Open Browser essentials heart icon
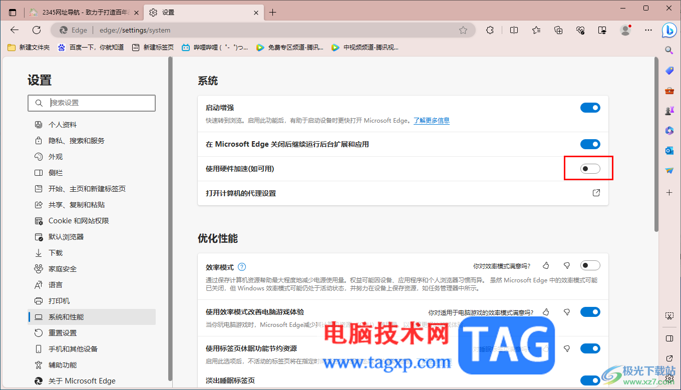This screenshot has width=681, height=390. pyautogui.click(x=581, y=30)
